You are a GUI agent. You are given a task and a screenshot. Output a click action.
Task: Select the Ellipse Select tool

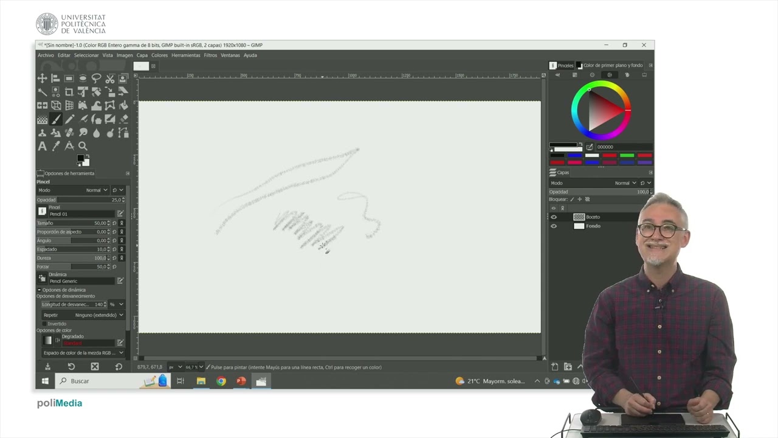click(83, 78)
